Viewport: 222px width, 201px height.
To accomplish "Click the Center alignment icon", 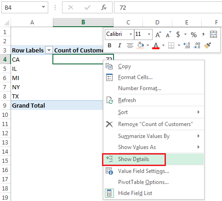I will pyautogui.click(x=130, y=46).
